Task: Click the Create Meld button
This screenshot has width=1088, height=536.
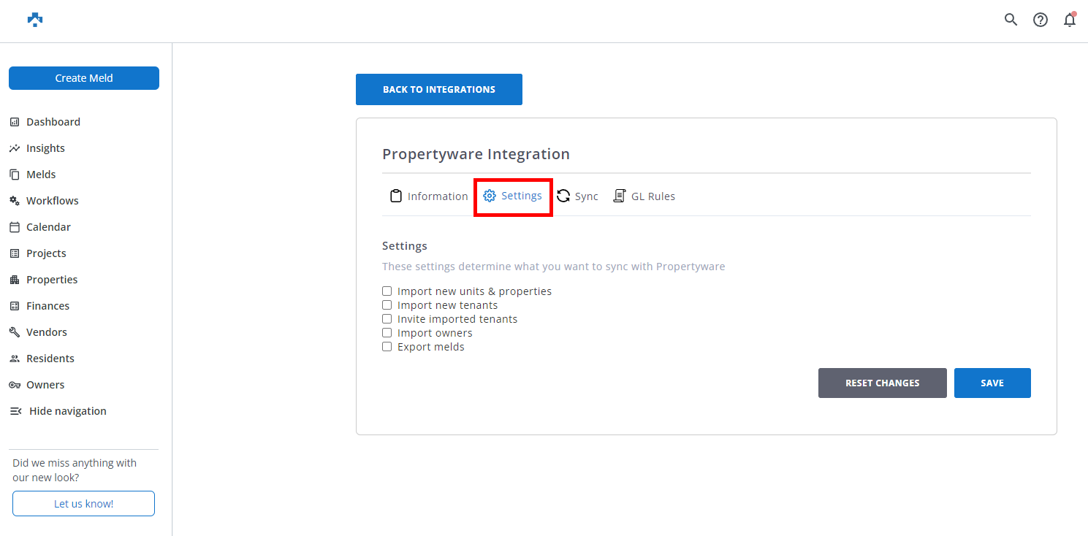Action: (x=84, y=78)
